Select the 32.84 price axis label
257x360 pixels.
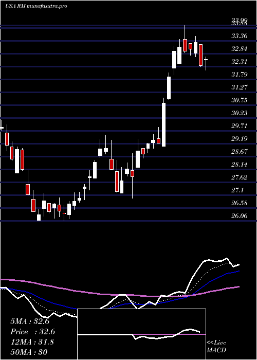point(240,49)
